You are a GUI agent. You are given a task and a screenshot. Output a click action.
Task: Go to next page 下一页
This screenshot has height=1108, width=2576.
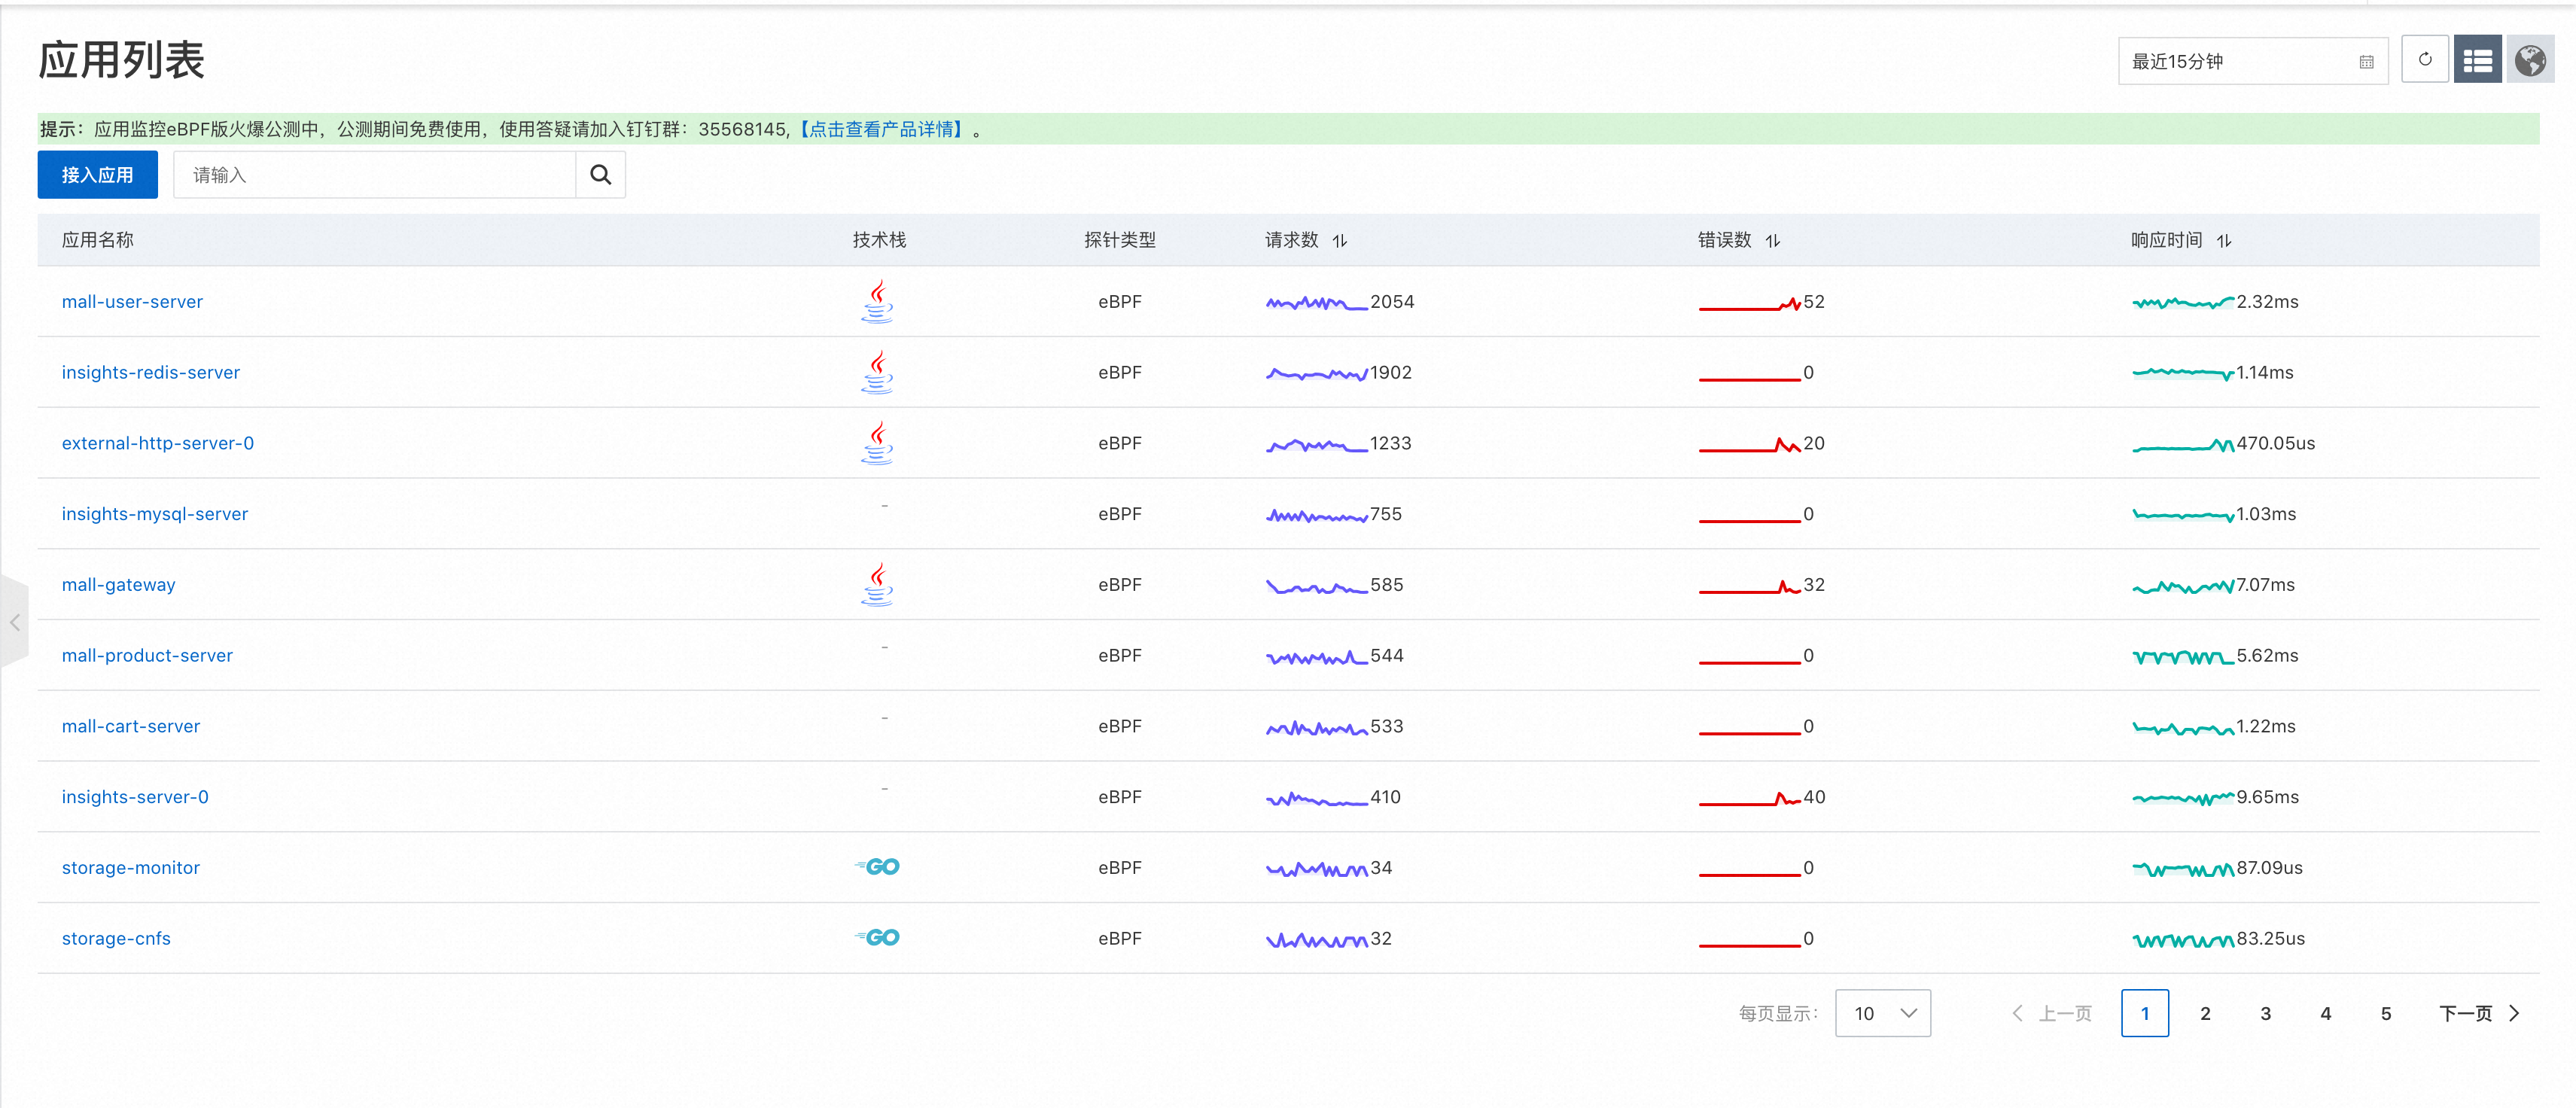pos(2478,1013)
